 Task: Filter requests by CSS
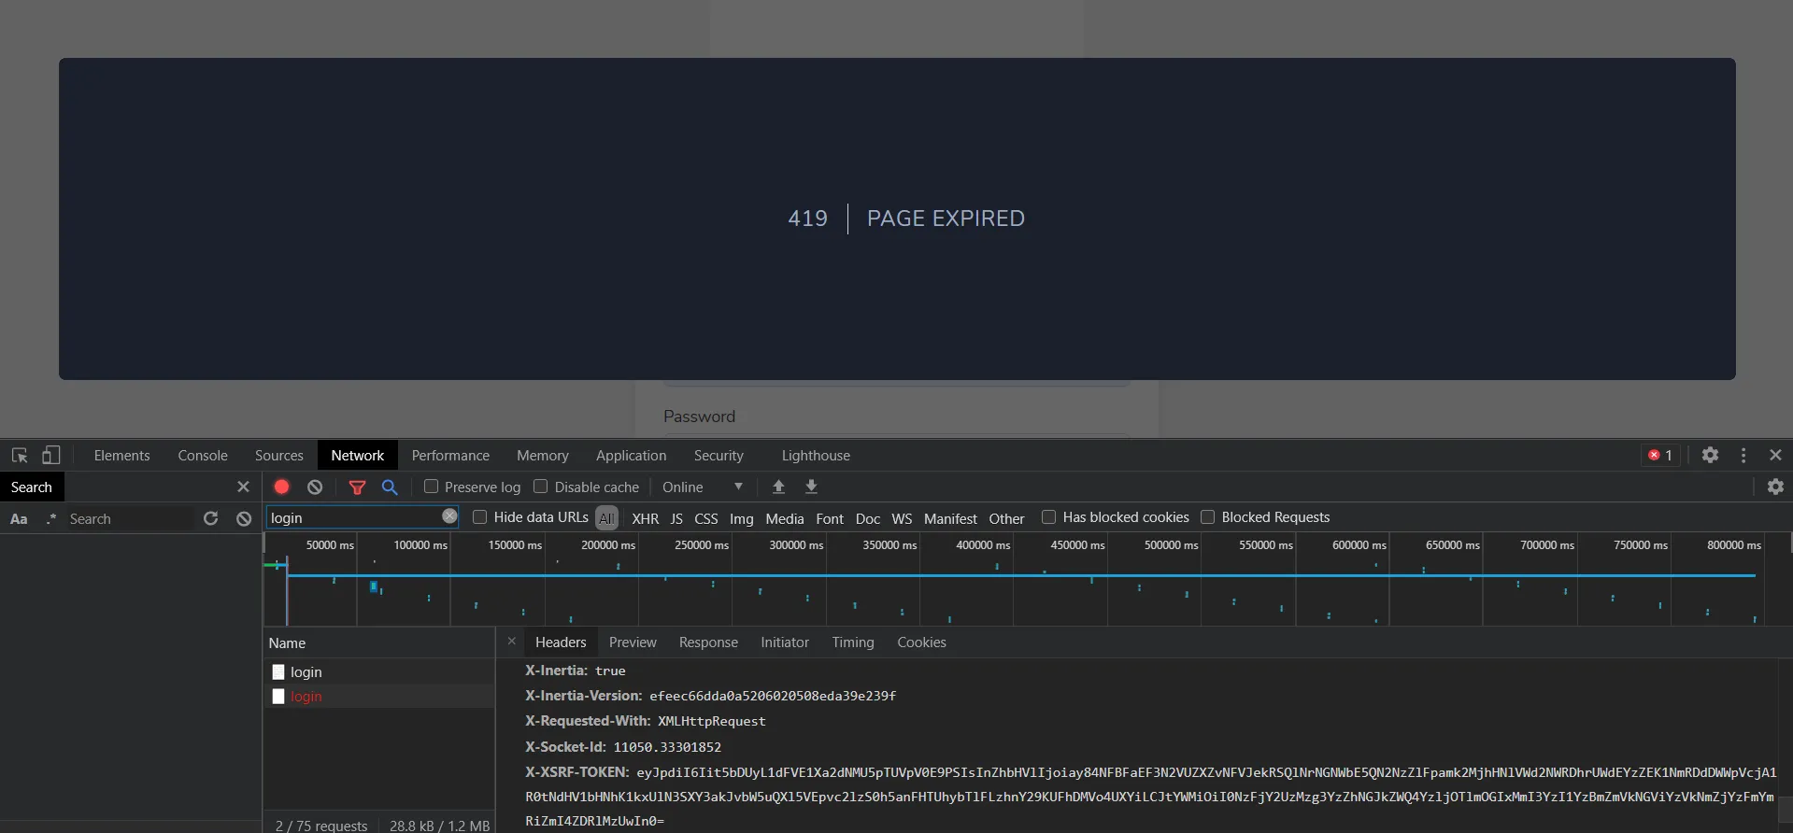[706, 518]
